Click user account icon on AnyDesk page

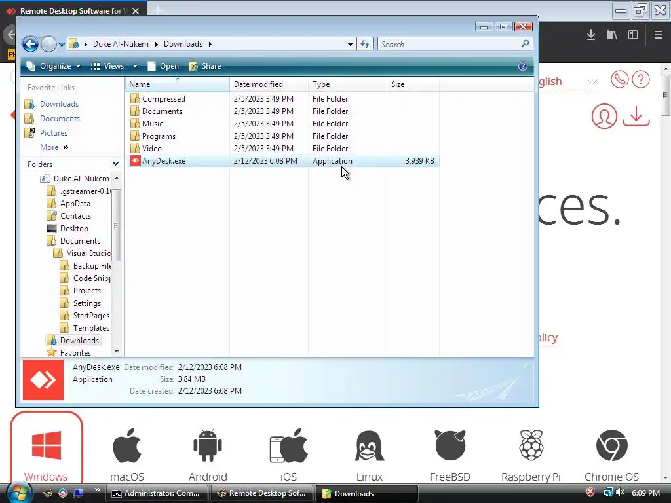point(604,116)
